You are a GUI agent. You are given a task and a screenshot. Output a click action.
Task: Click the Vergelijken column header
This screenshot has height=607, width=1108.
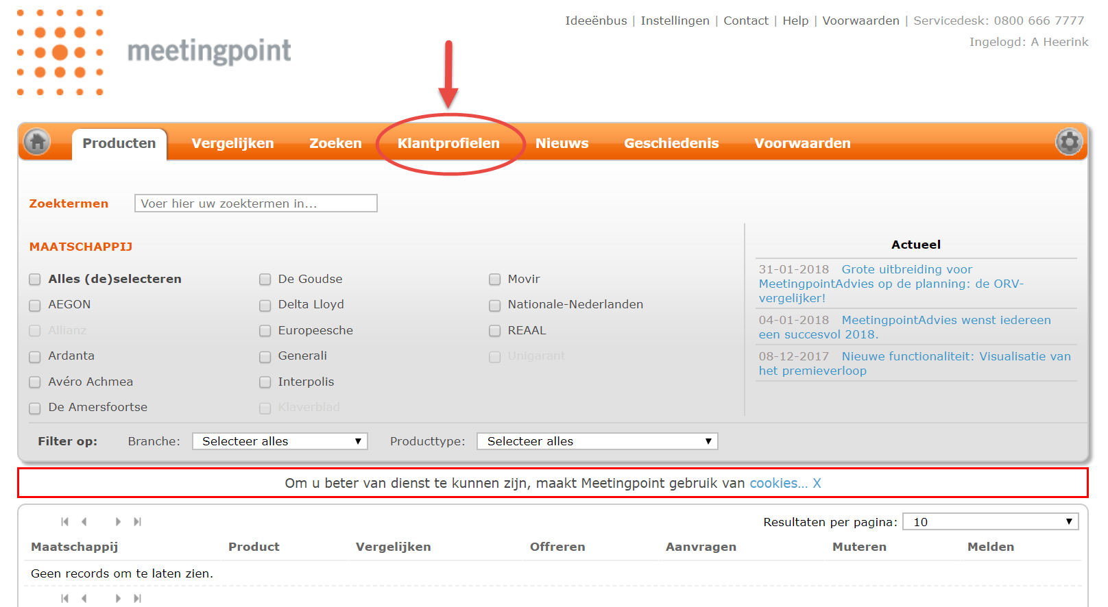tap(394, 547)
